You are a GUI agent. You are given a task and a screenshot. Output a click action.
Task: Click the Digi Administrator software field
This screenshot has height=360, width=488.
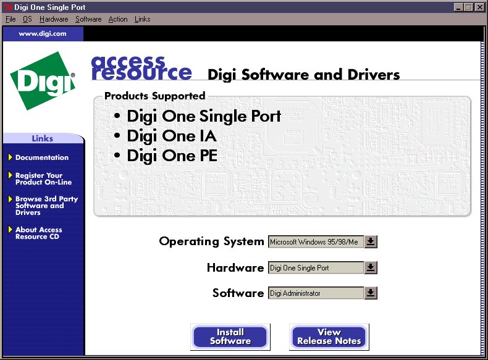point(315,293)
